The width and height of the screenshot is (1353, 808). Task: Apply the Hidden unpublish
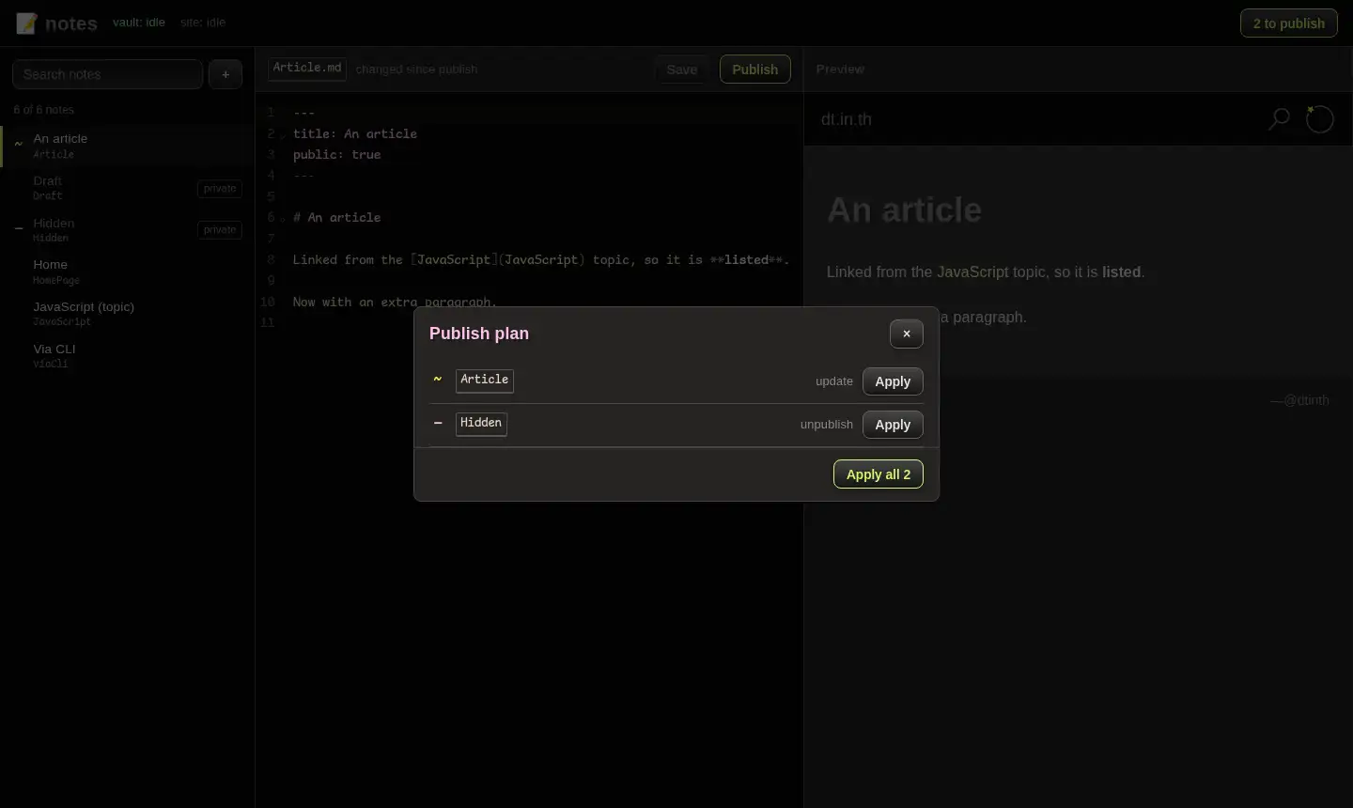893,425
